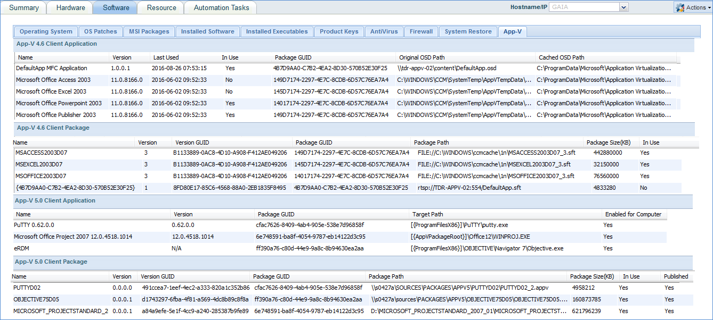Image resolution: width=713 pixels, height=320 pixels.
Task: Click the Hostname/IP input field showing GAIA
Action: 584,7
